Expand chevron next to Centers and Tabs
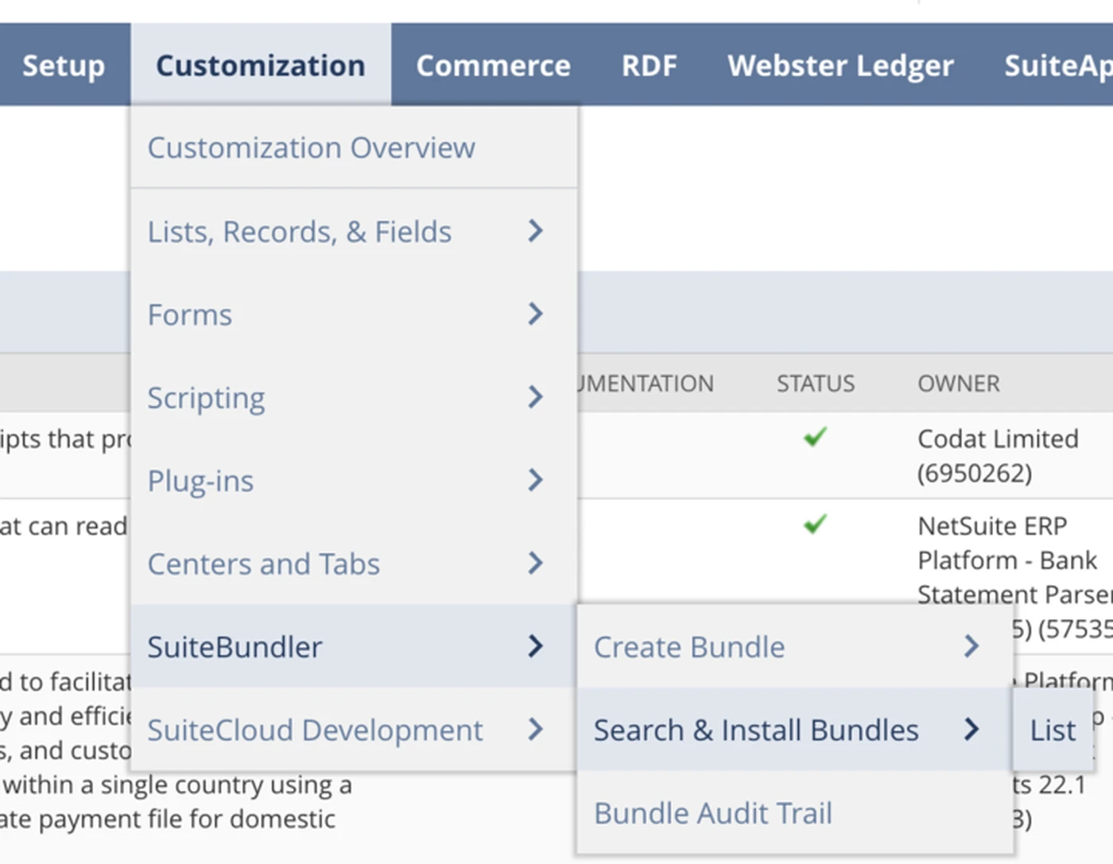The width and height of the screenshot is (1113, 864). (x=536, y=563)
